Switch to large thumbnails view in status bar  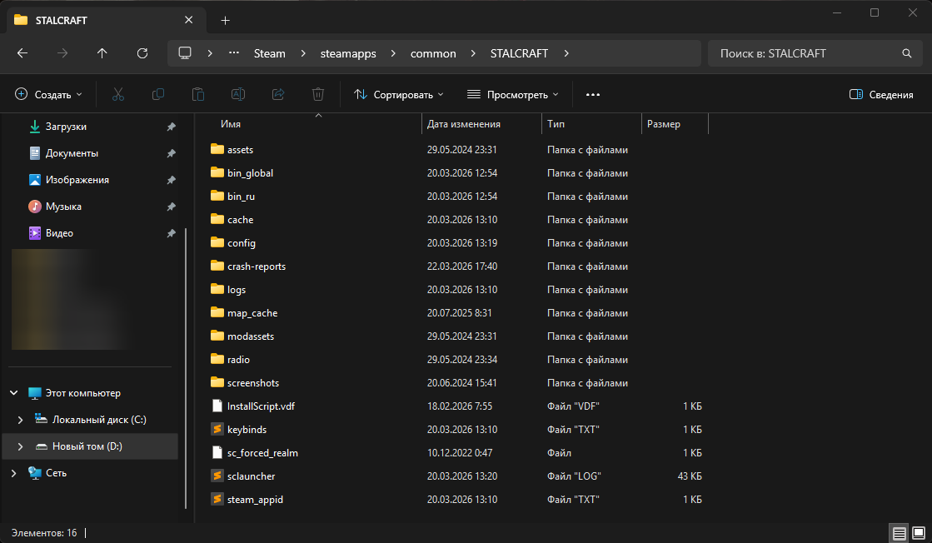pyautogui.click(x=918, y=532)
